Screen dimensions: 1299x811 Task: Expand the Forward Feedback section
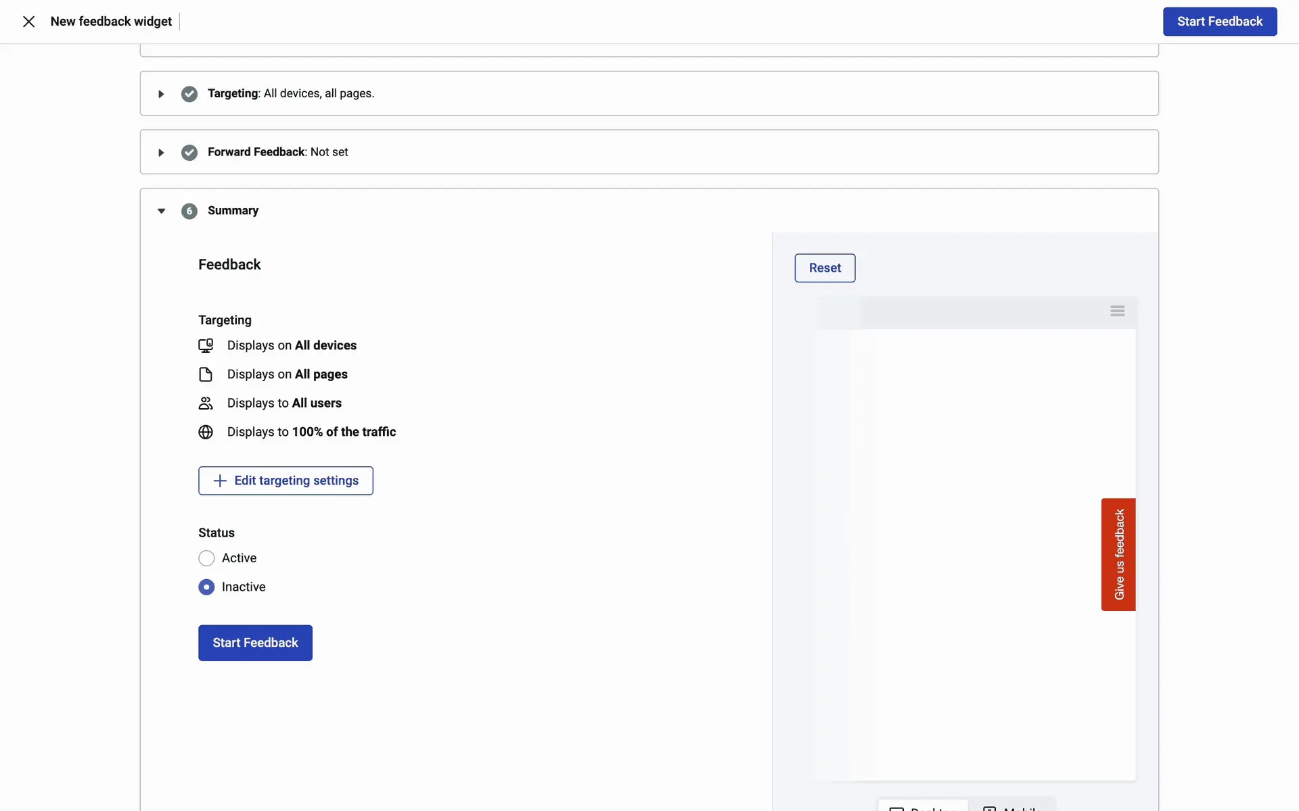click(161, 153)
